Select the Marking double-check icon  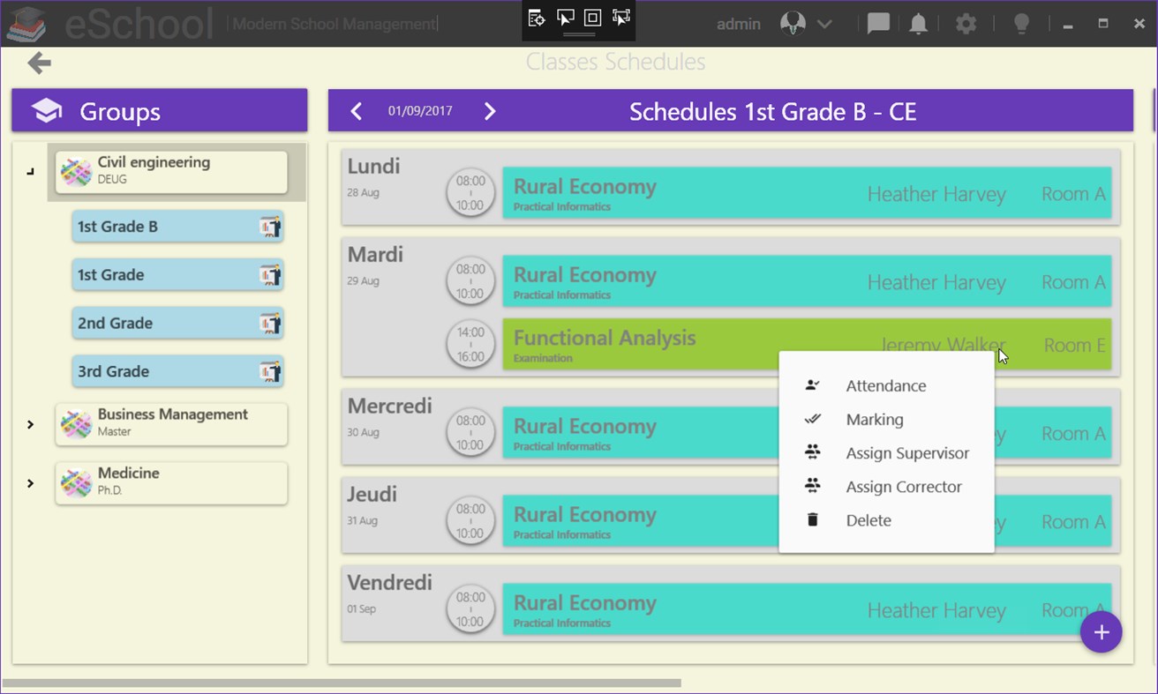click(x=812, y=419)
